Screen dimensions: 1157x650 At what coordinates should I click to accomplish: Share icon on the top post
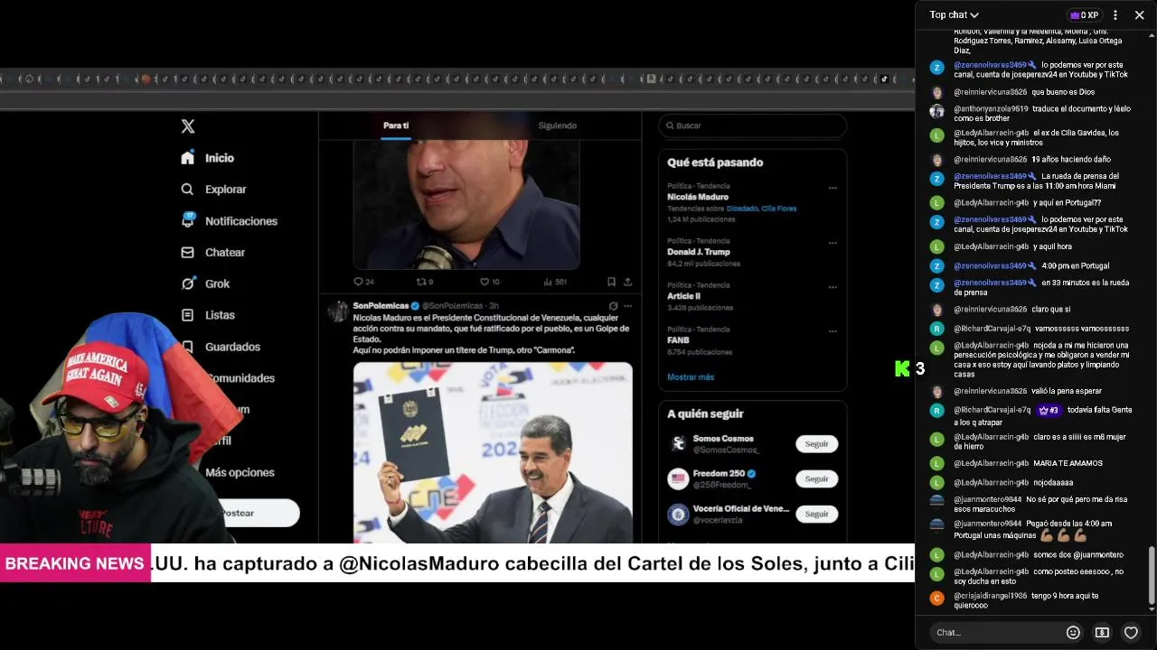click(x=627, y=282)
